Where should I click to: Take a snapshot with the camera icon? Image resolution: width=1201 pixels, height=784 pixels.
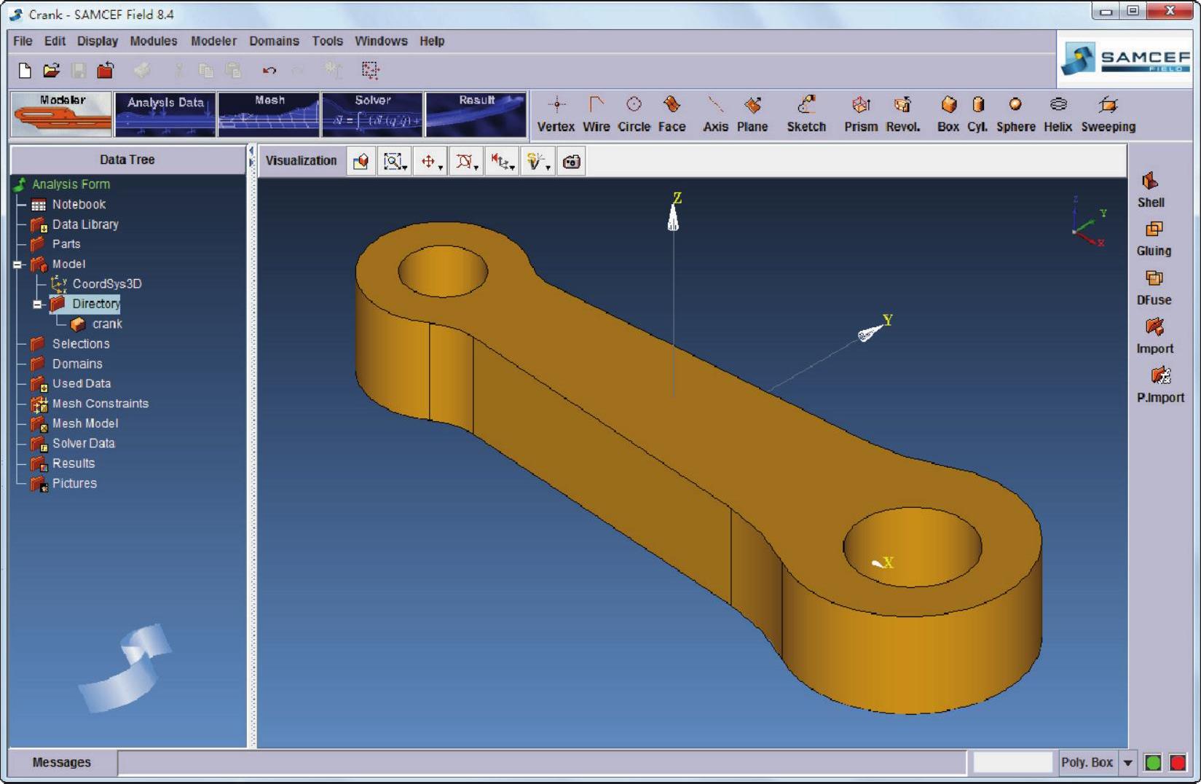572,162
